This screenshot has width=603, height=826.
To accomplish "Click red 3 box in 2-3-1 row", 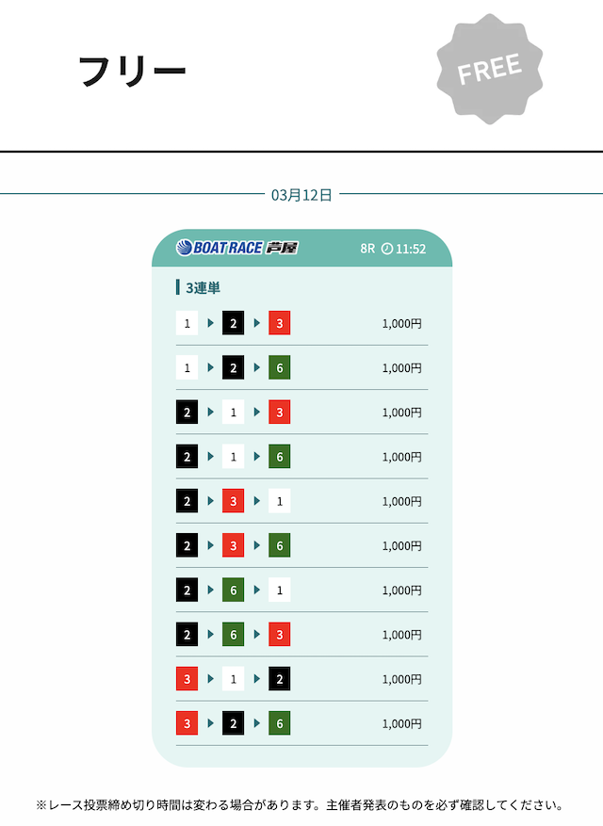I will click(x=233, y=501).
